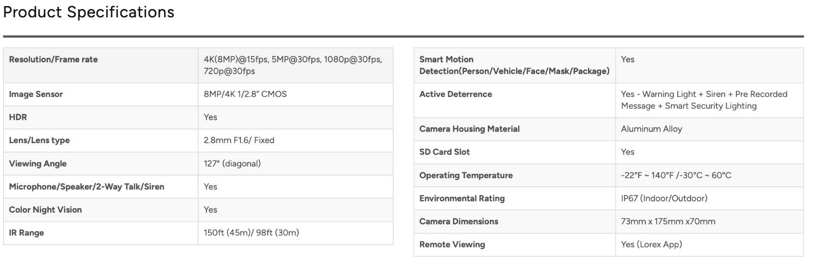Click the Yes (Lorex App) value
This screenshot has height=269, width=813.
(651, 245)
